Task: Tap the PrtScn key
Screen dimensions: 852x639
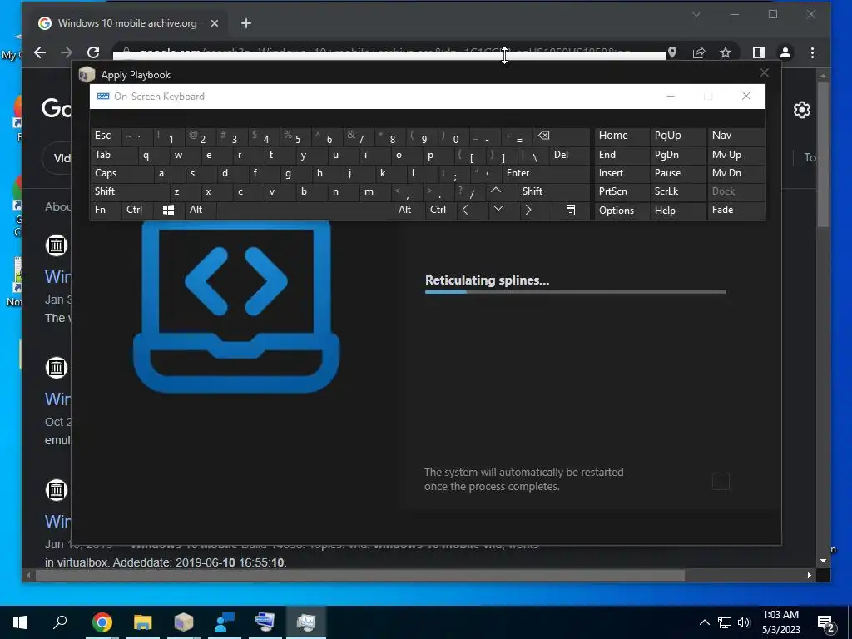Action: (622, 191)
